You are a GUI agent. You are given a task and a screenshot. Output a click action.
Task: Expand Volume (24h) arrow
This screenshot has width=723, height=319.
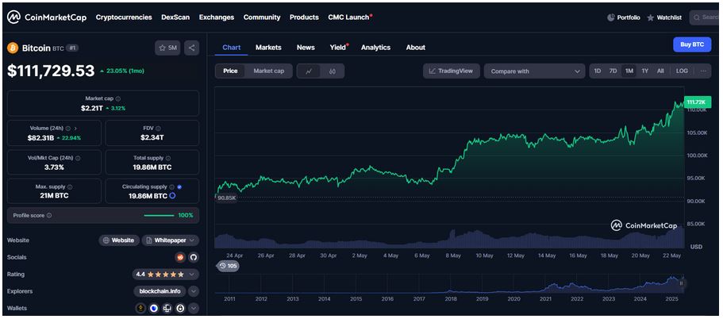pyautogui.click(x=75, y=128)
